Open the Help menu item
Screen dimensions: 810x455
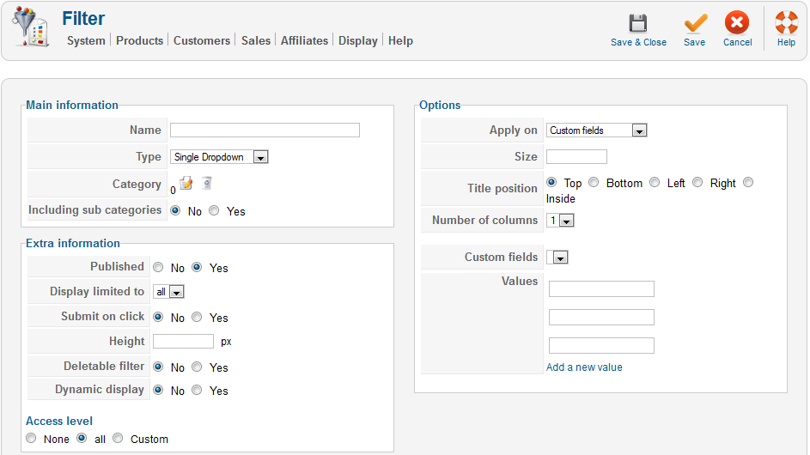pos(400,41)
